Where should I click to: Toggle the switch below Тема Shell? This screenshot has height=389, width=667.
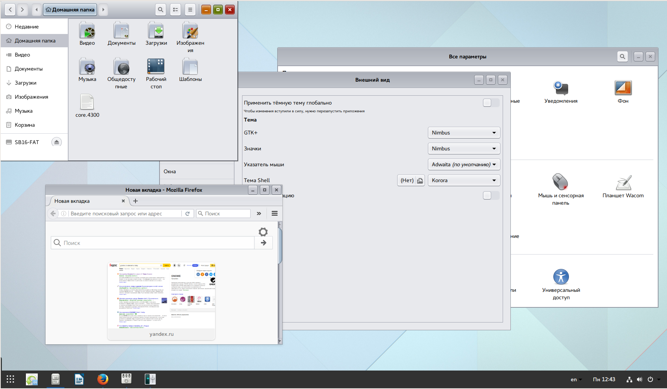[491, 195]
